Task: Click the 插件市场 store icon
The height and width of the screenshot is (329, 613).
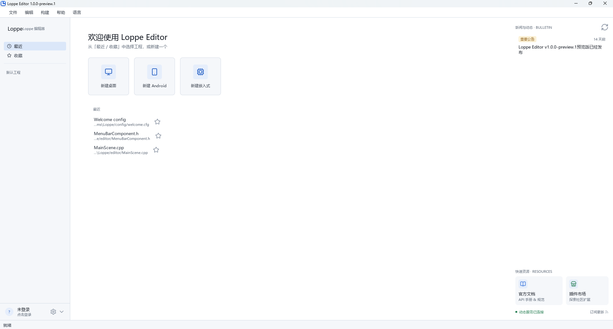Action: coord(574,284)
